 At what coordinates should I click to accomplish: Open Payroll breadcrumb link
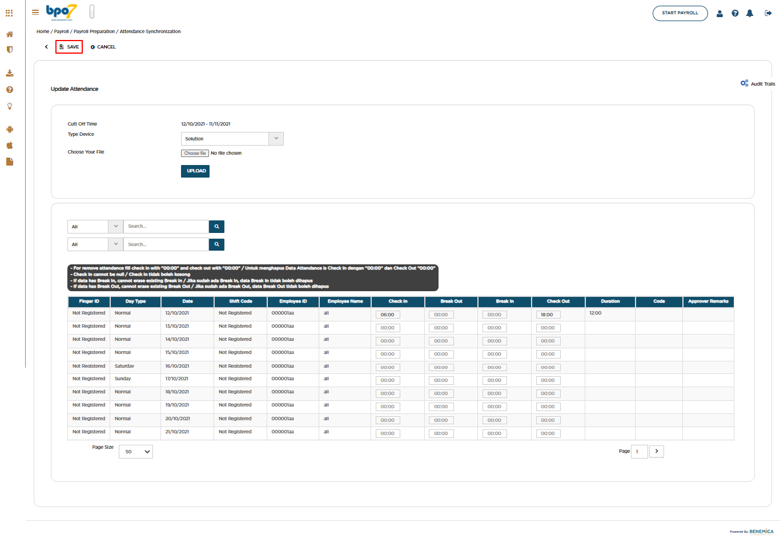[x=61, y=31]
